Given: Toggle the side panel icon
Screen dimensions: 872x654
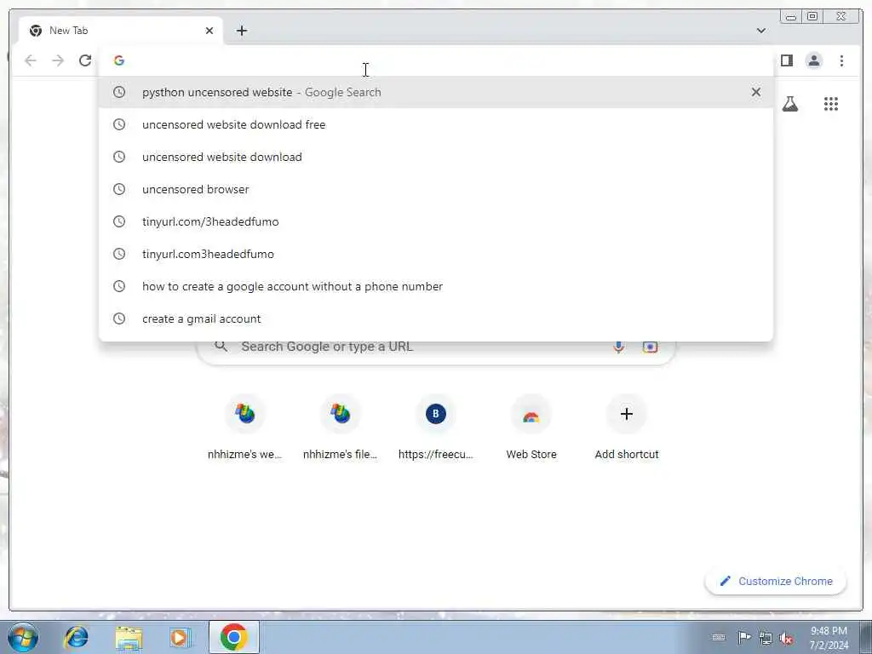Looking at the screenshot, I should 786,60.
